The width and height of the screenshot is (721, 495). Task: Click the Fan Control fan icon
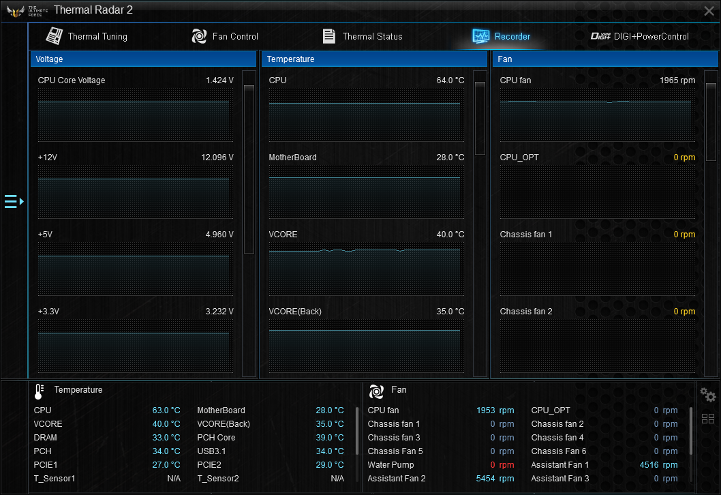(x=199, y=36)
